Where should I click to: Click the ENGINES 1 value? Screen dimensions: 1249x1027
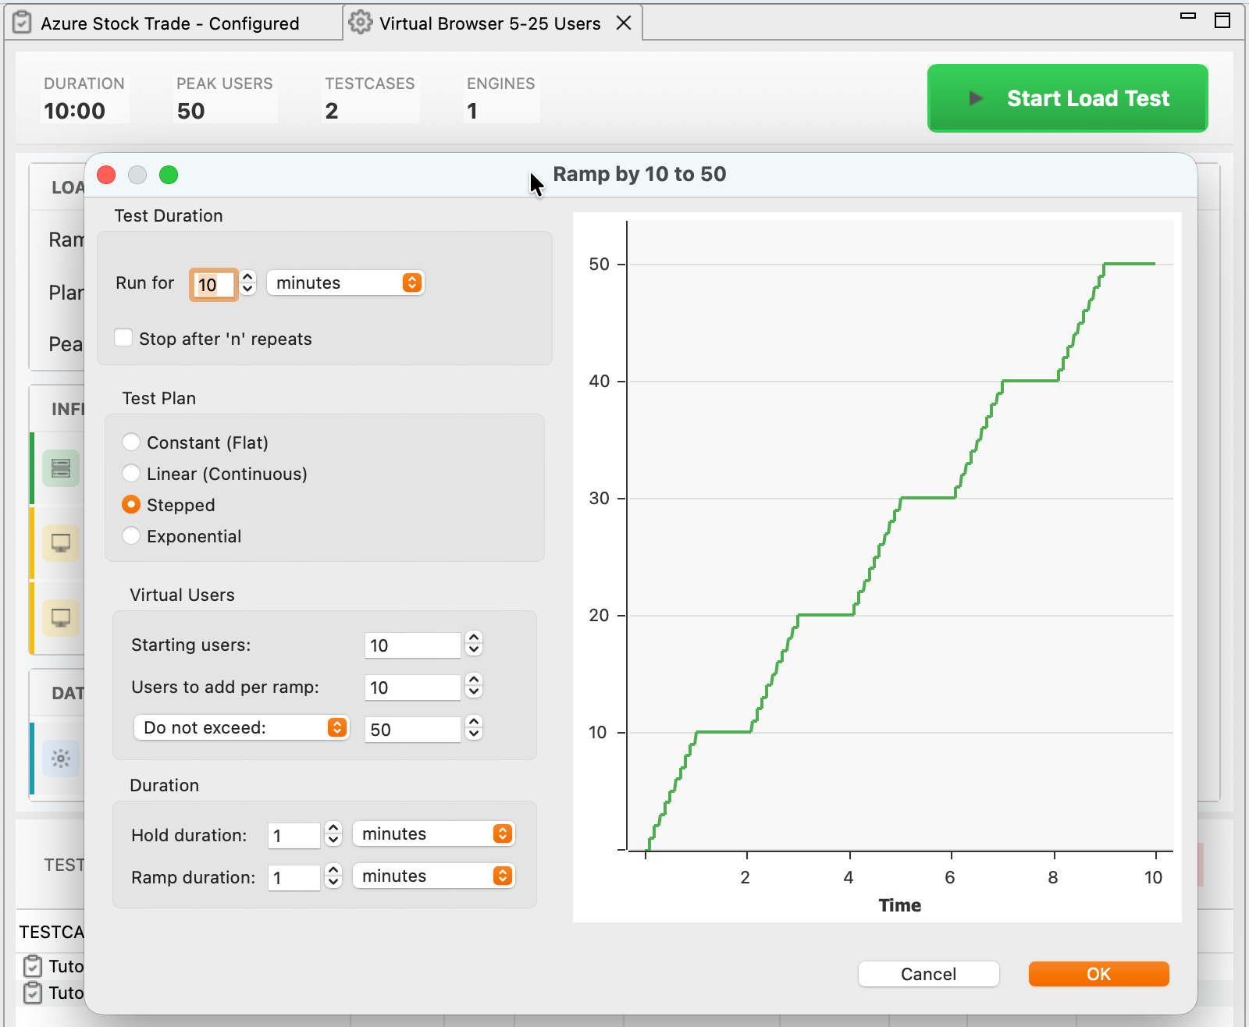click(471, 111)
